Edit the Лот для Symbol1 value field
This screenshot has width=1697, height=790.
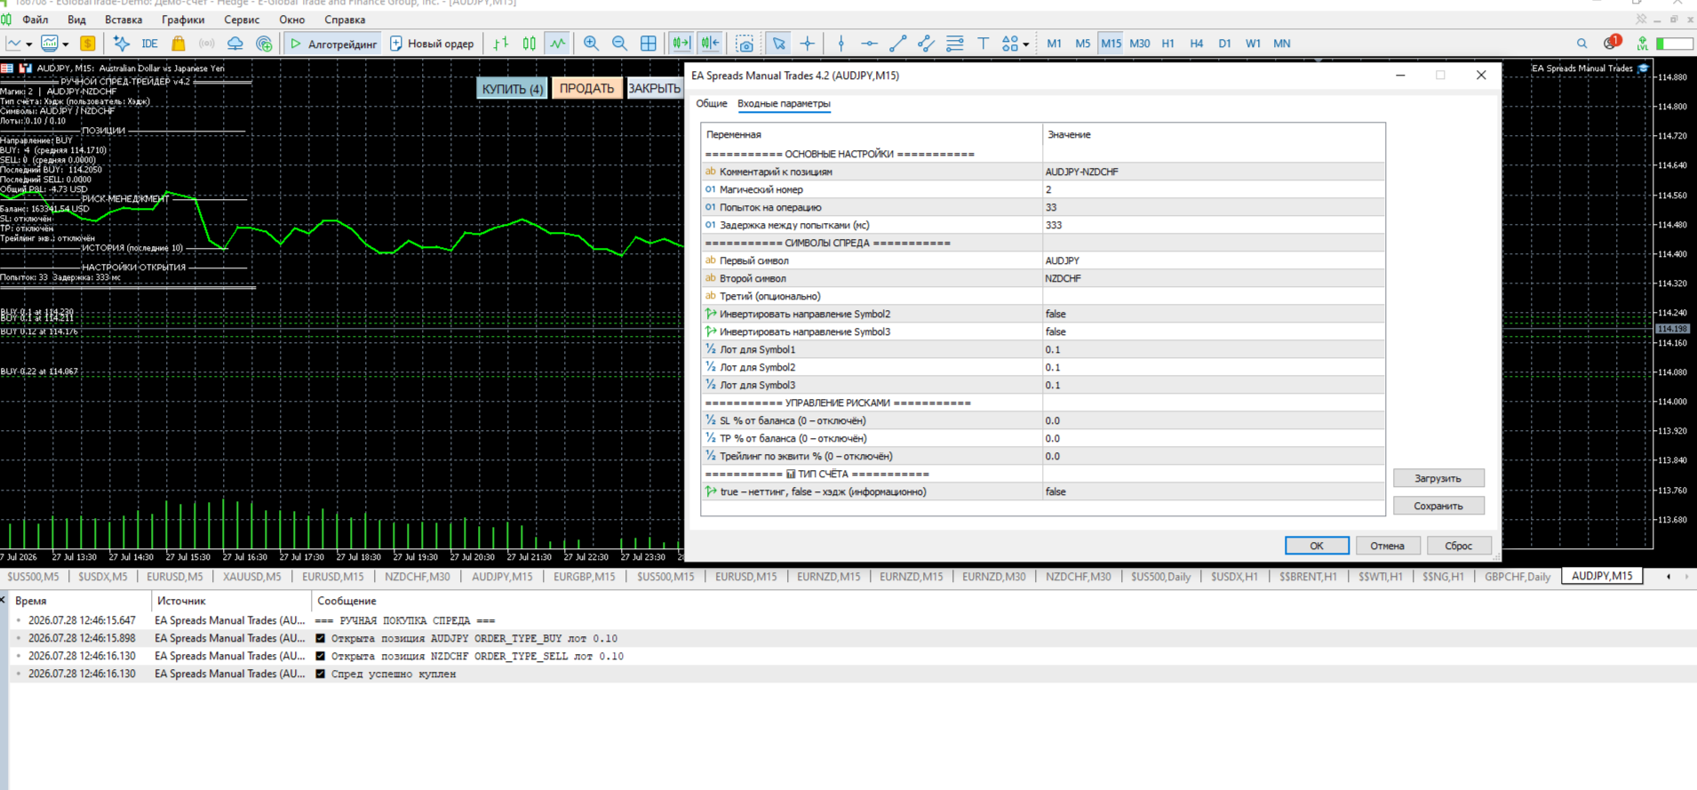coord(1213,349)
